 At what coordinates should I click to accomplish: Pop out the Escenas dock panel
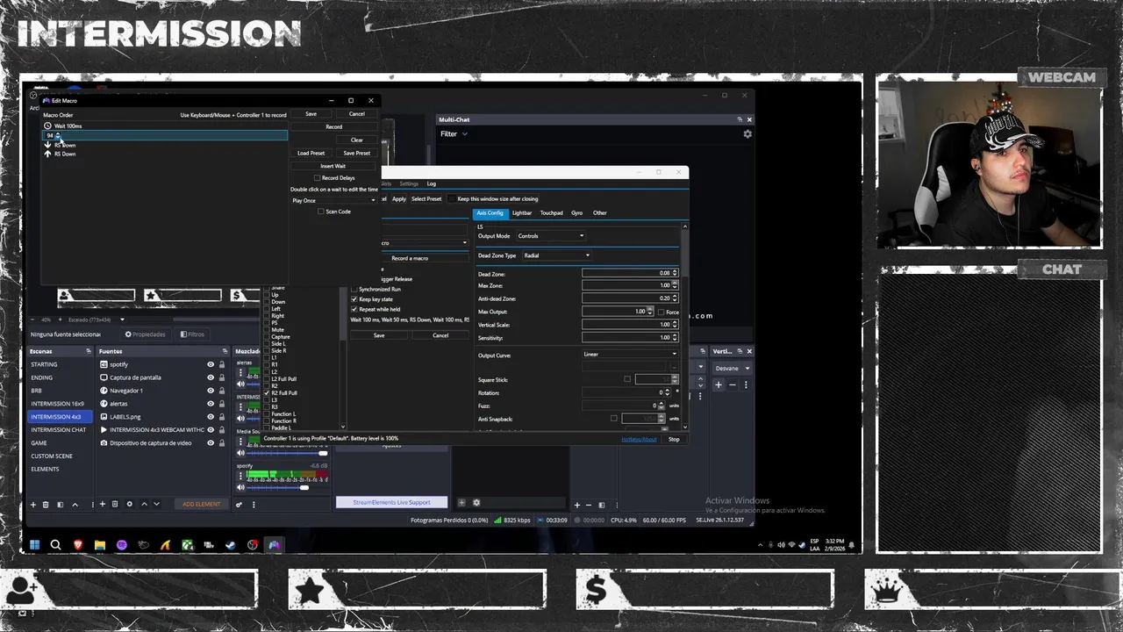[x=89, y=351]
